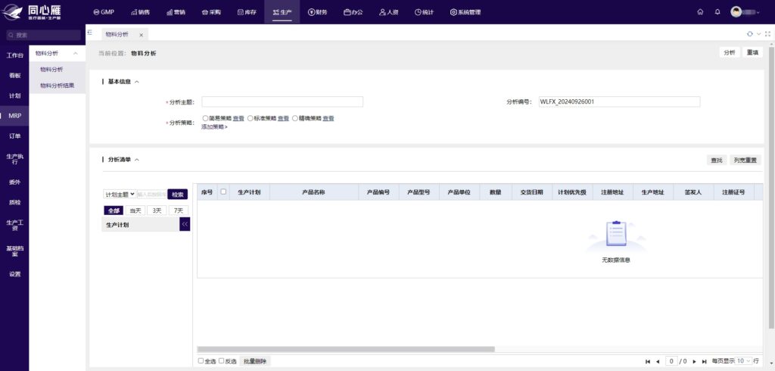
Task: Go to 计划 in the left sidebar
Action: point(14,95)
